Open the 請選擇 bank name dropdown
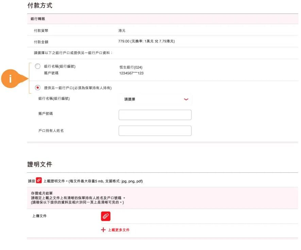 point(155,99)
